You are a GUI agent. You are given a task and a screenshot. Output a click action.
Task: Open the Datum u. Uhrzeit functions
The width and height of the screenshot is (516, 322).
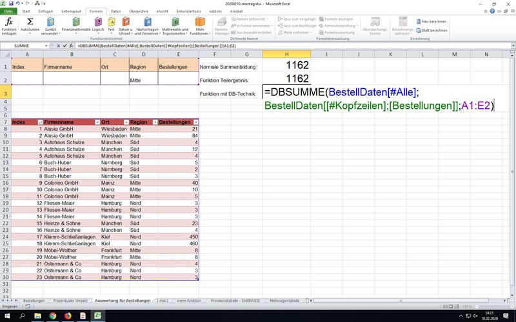(x=125, y=25)
